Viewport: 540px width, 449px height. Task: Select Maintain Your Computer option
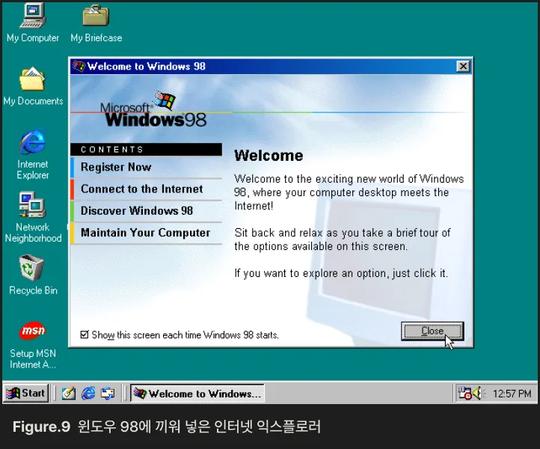[x=147, y=233]
